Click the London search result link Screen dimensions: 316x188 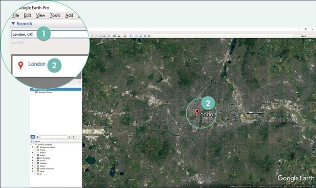coord(37,64)
